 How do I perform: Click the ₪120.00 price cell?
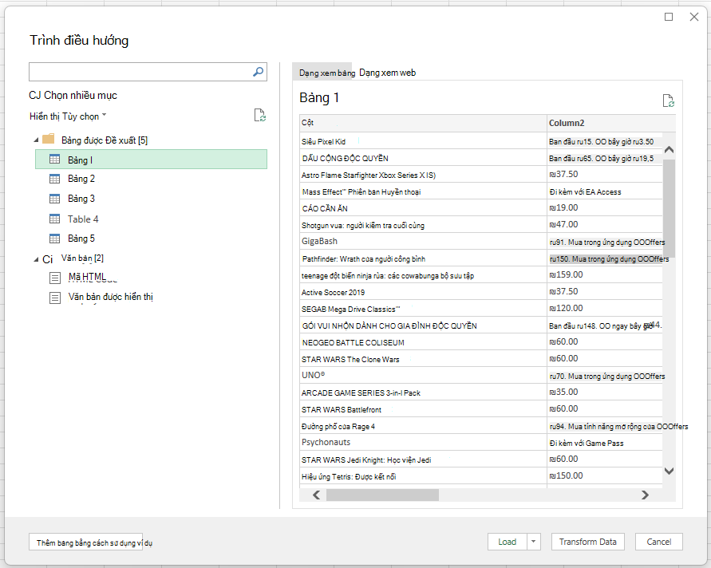click(605, 309)
